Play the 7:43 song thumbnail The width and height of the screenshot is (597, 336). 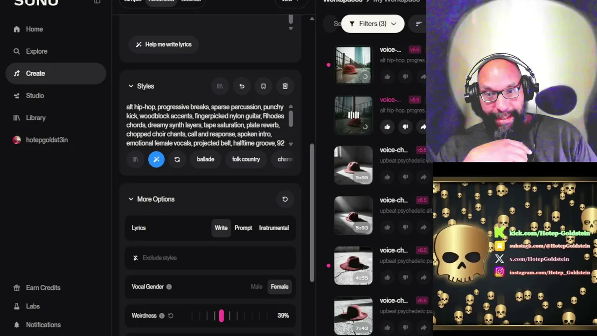click(x=353, y=316)
